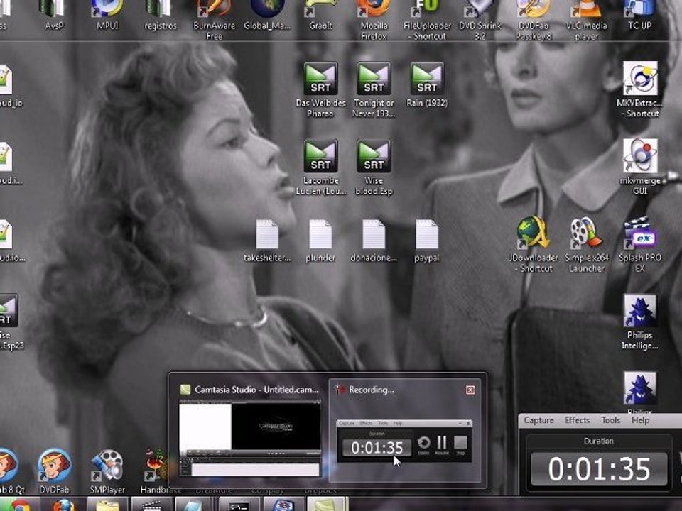
Task: Click the GrabIt desktop shortcut
Action: tap(320, 14)
